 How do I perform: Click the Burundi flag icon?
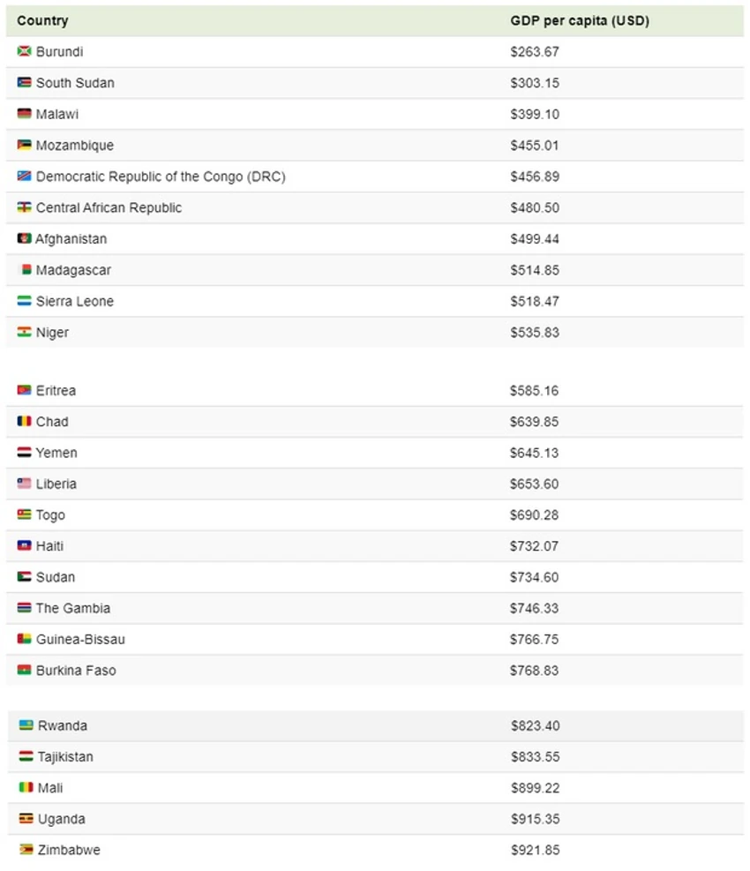coord(24,52)
